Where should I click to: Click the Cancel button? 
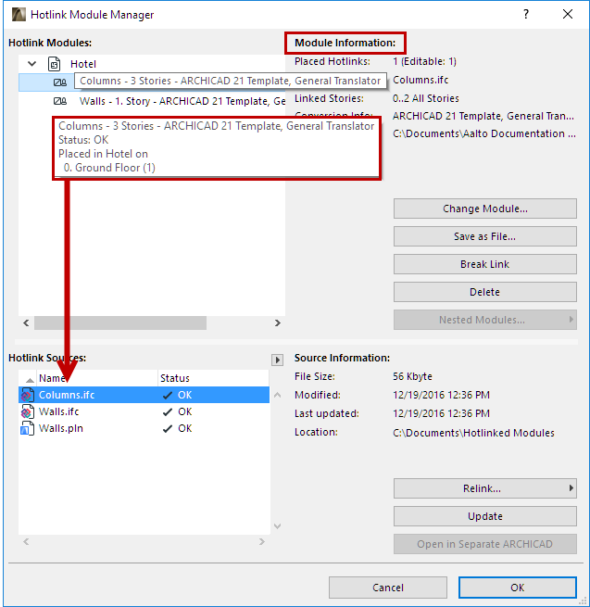(x=388, y=588)
